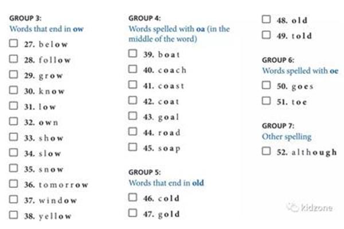Mark the yellow word checkbox
This screenshot has height=229, width=344.
pos(13,215)
